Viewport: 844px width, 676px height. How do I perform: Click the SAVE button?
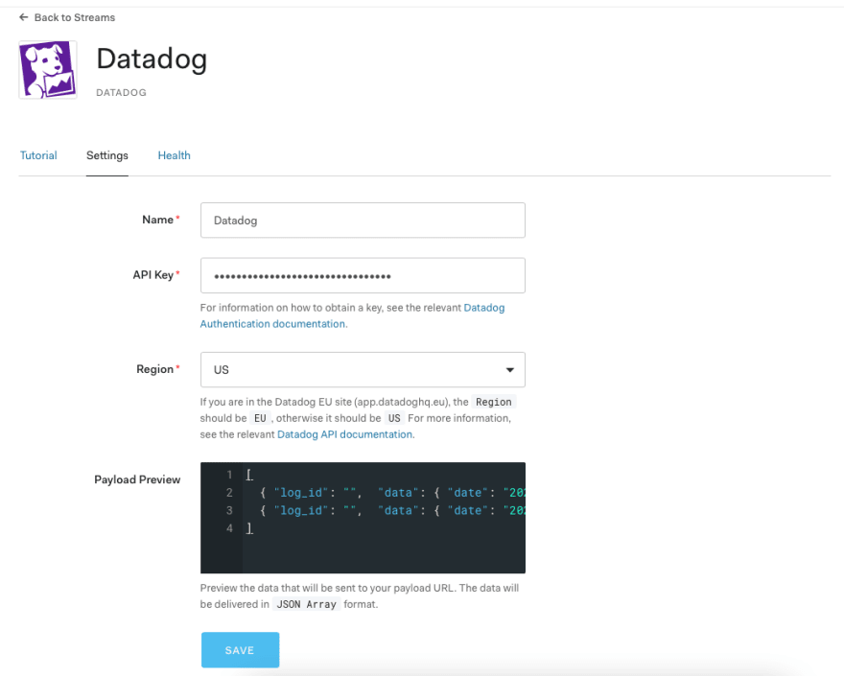click(x=240, y=650)
